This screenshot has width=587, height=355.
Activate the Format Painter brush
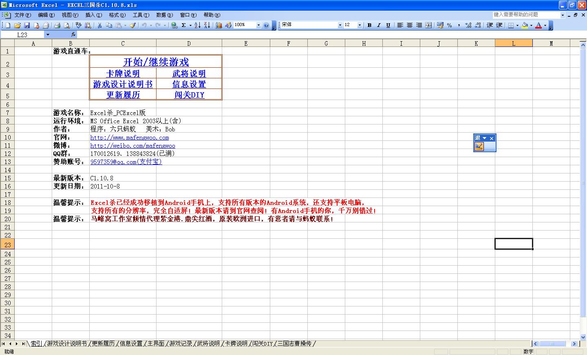pyautogui.click(x=133, y=25)
